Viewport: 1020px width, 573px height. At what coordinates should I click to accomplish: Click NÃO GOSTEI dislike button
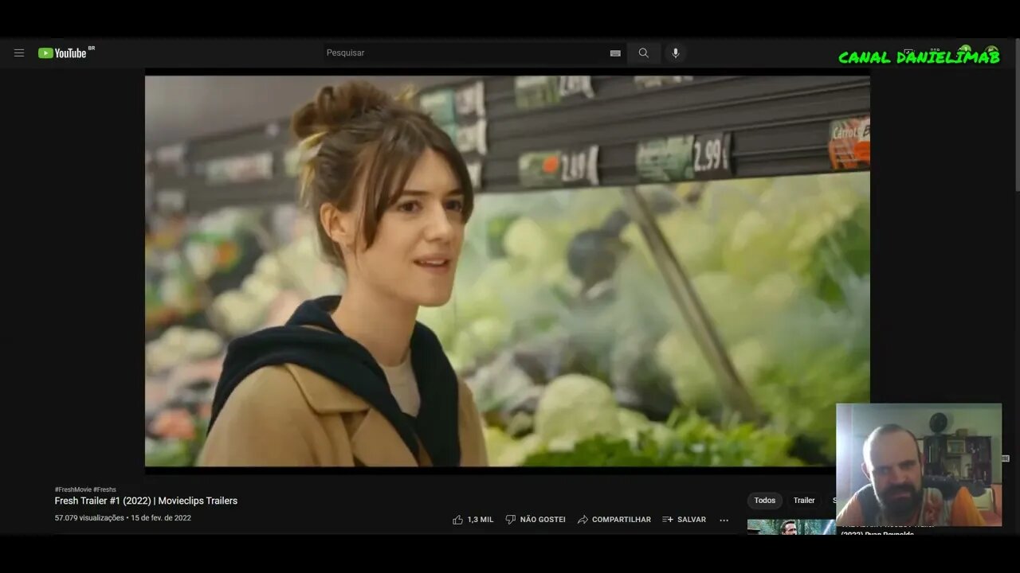pos(535,520)
